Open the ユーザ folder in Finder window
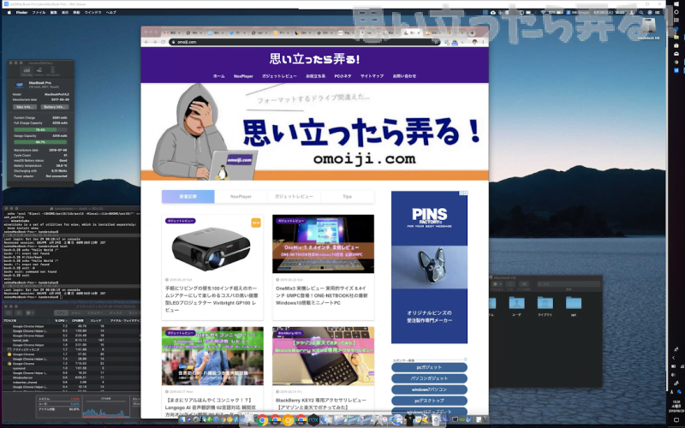Image resolution: width=685 pixels, height=428 pixels. 516,306
